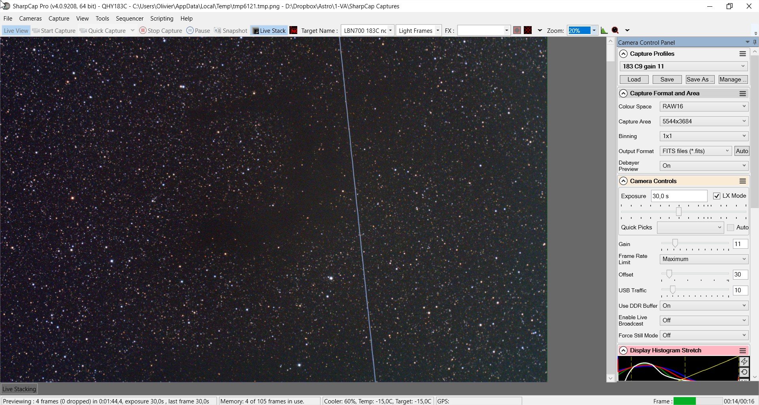This screenshot has width=759, height=405.
Task: Click the area selection square icon
Action: point(517,30)
